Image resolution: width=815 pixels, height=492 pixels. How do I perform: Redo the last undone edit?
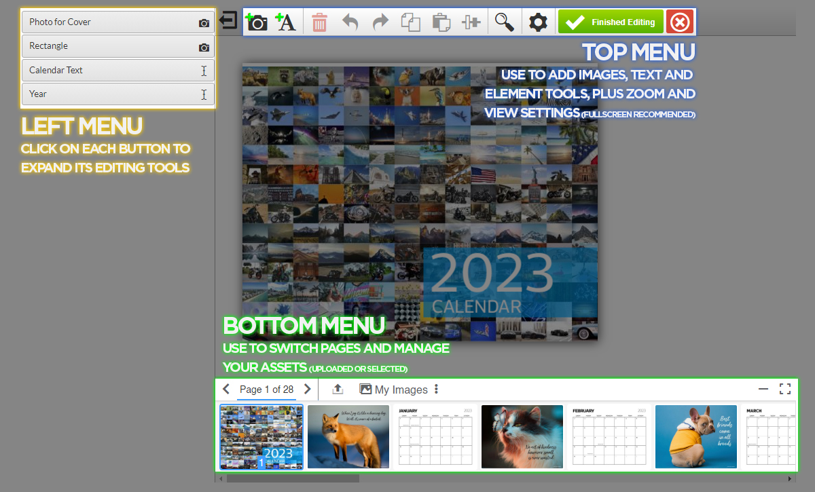click(x=380, y=22)
